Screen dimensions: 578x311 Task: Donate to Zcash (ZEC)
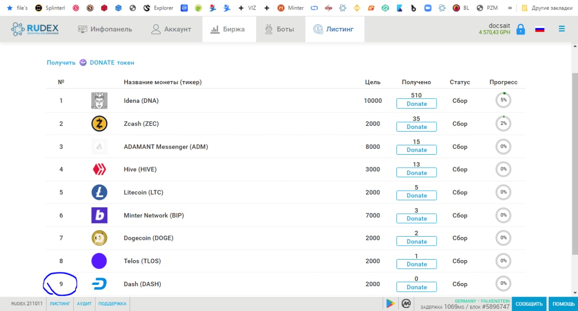tap(416, 127)
